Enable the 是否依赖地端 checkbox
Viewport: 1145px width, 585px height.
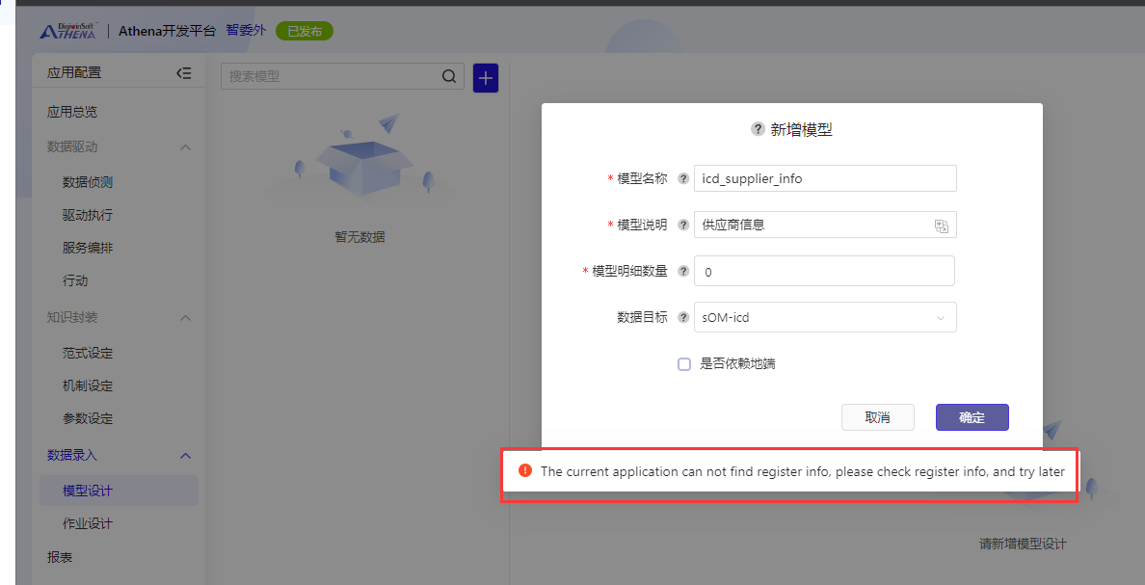tap(684, 364)
